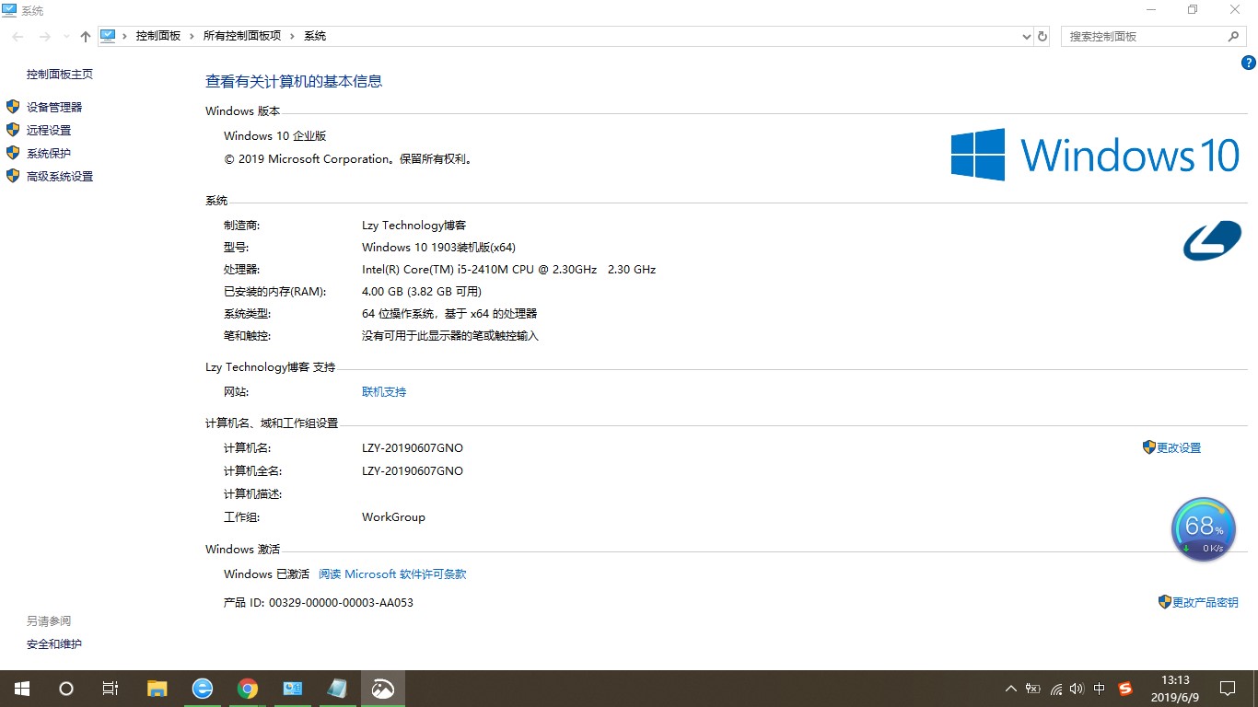The image size is (1258, 707).
Task: Open Task View on the taskbar
Action: click(111, 689)
